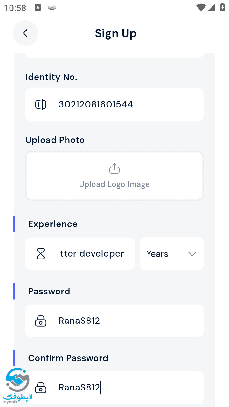Click the Layoofk handshake logo
The height and width of the screenshot is (407, 229).
pyautogui.click(x=17, y=385)
